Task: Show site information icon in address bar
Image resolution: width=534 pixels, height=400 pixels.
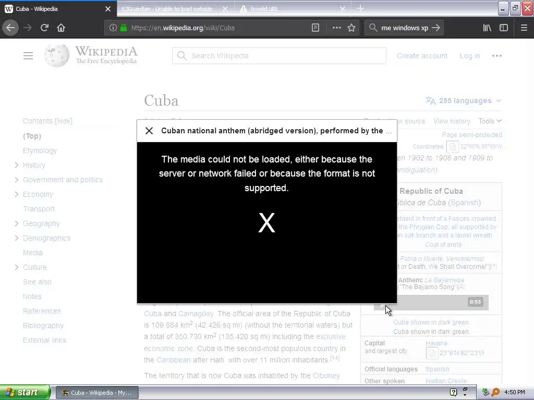Action: pos(113,28)
